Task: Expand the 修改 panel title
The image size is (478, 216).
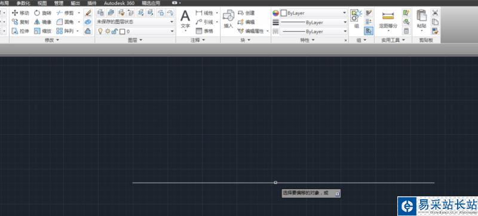Action: click(x=52, y=40)
